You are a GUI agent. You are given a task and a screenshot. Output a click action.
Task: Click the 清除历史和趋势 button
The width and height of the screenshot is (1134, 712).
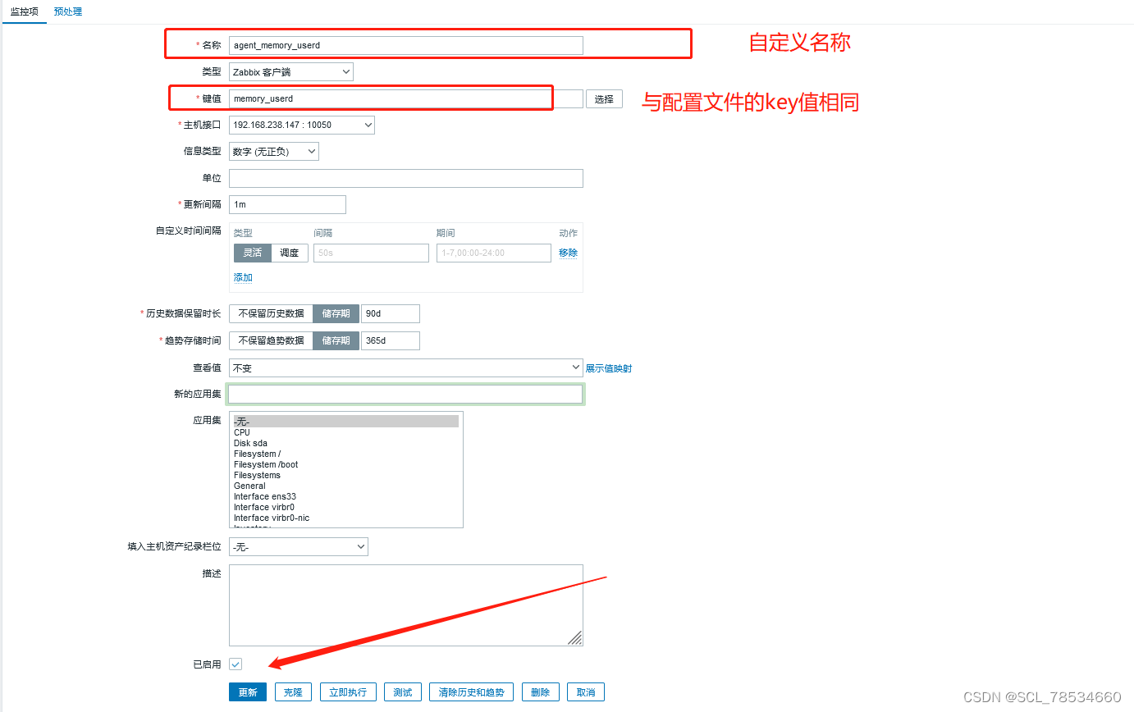pyautogui.click(x=472, y=692)
